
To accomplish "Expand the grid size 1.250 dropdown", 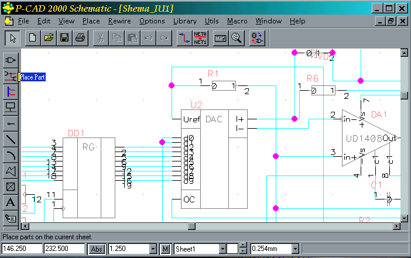I will (153, 249).
